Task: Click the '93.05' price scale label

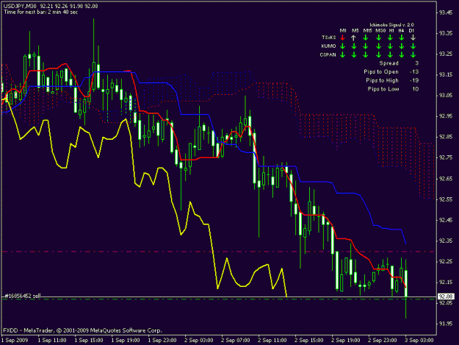Action: point(446,96)
